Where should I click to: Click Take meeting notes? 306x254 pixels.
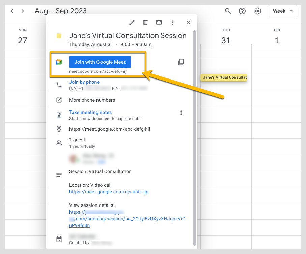[90, 112]
